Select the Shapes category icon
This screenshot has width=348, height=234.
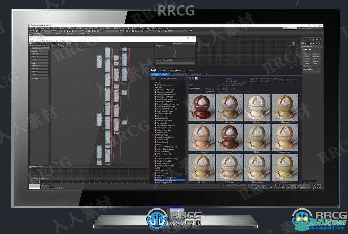pyautogui.click(x=305, y=44)
